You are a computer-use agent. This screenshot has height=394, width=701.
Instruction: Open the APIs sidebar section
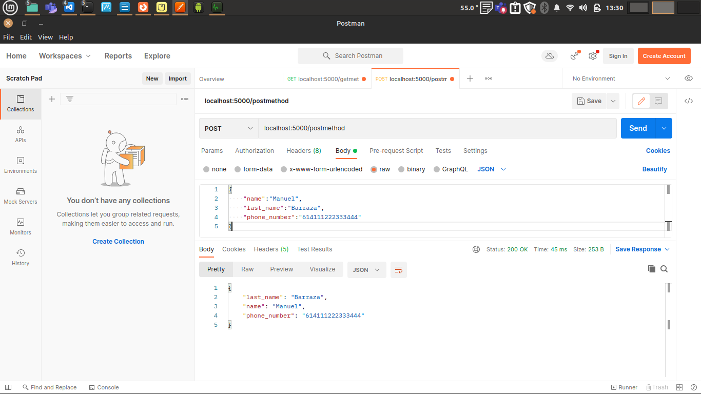pos(21,134)
